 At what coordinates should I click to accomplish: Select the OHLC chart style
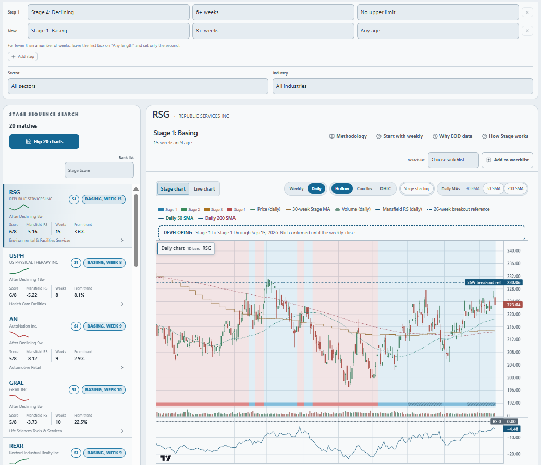point(385,188)
